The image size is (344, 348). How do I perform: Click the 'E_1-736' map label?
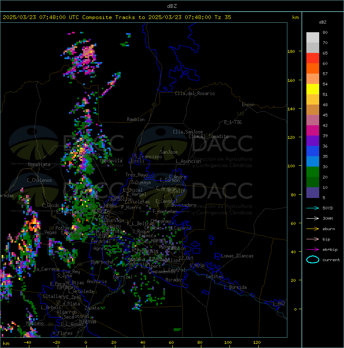(233, 122)
